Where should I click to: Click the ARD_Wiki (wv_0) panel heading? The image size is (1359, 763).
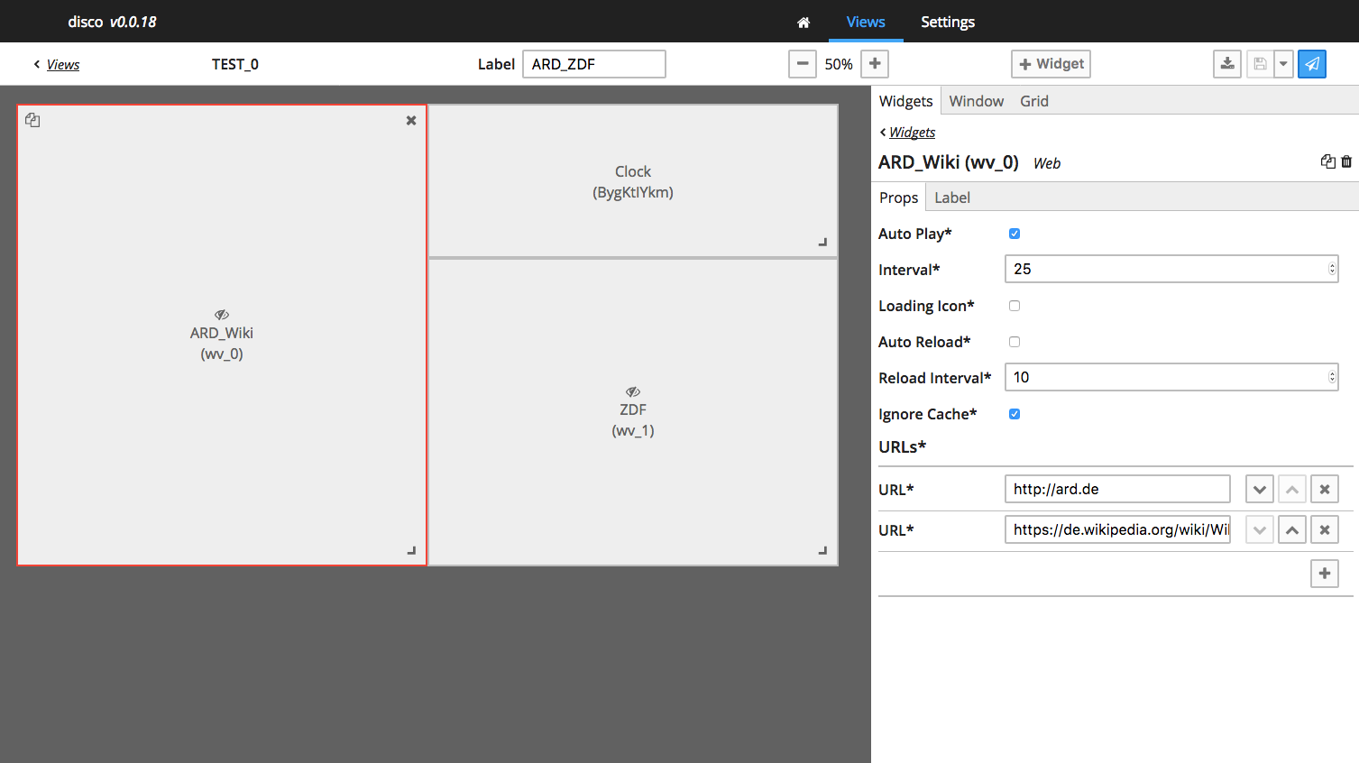pyautogui.click(x=949, y=162)
